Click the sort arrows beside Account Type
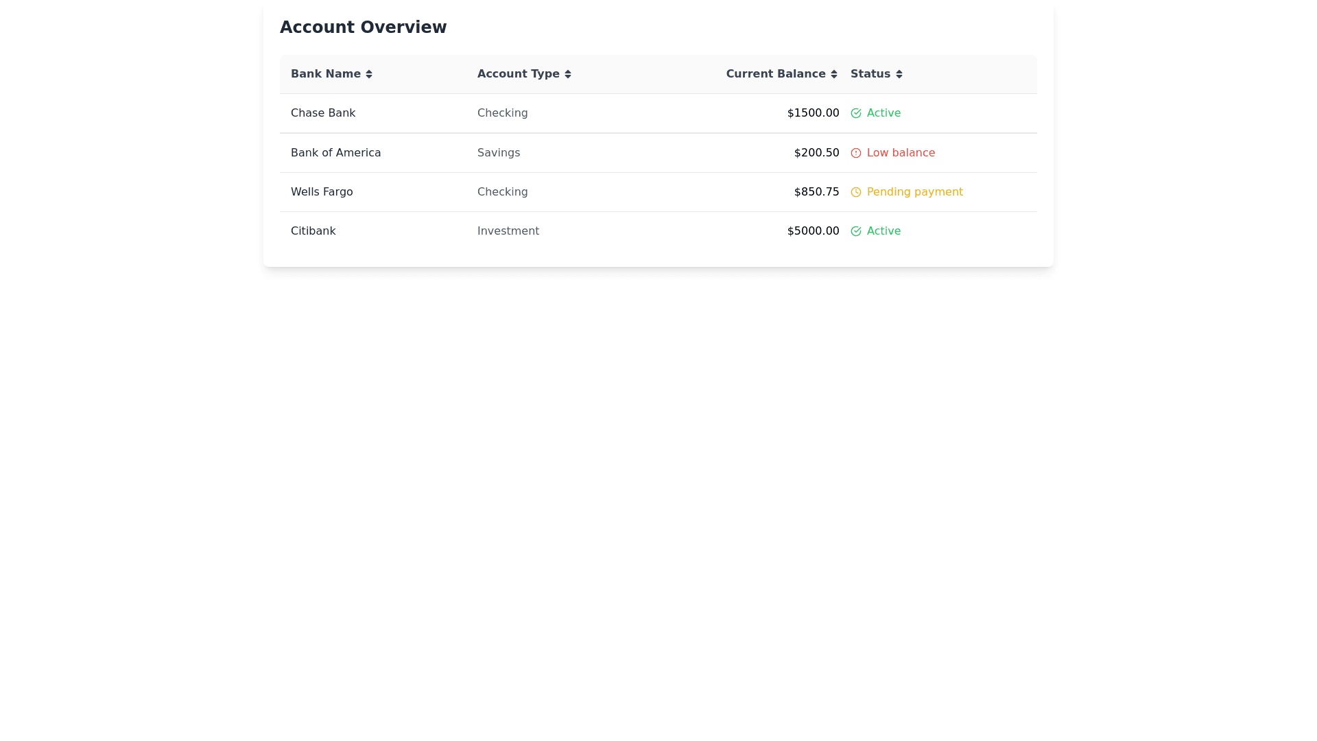 point(568,74)
